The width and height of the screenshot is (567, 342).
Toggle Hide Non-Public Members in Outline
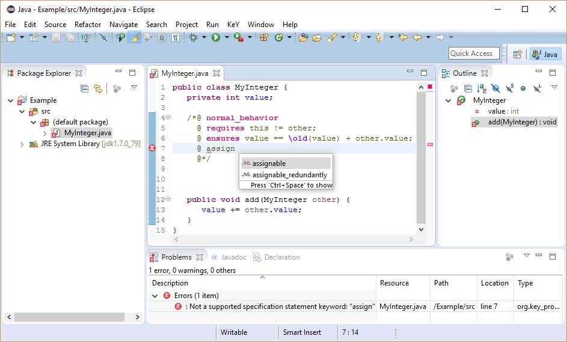pos(523,88)
